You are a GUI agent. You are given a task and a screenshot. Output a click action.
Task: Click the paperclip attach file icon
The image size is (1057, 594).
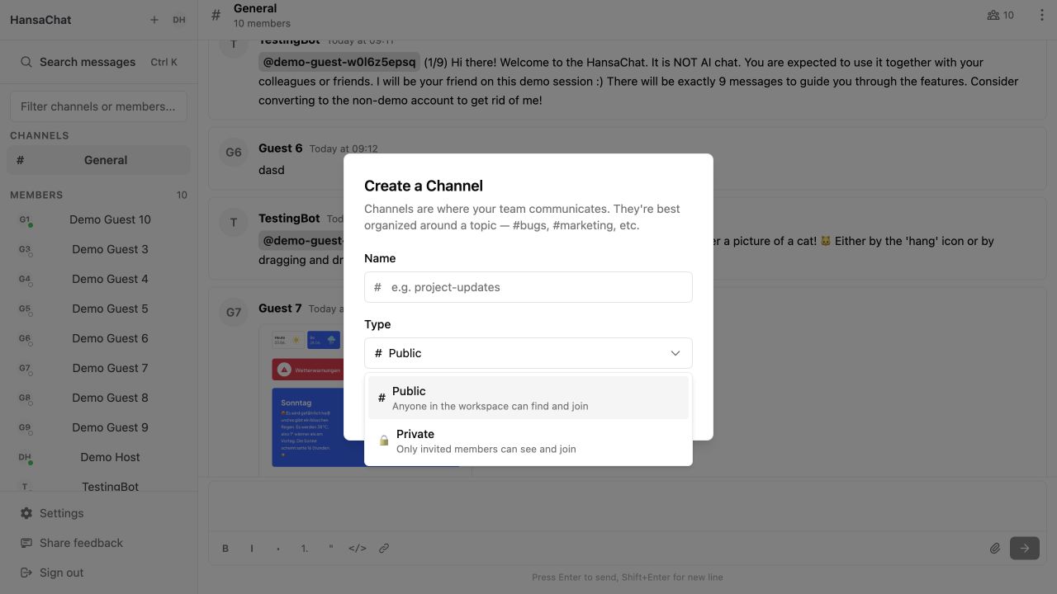click(x=995, y=548)
